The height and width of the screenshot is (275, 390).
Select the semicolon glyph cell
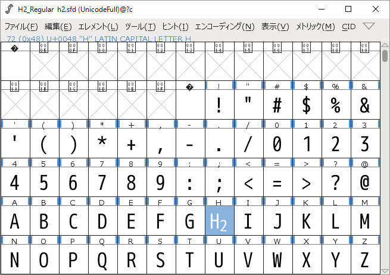coord(220,182)
